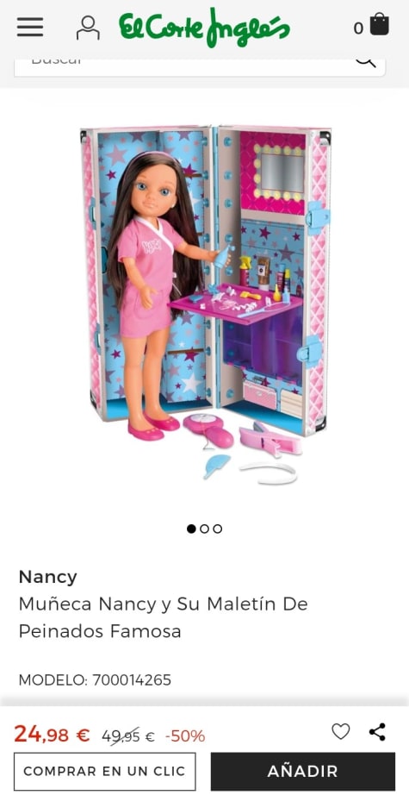Click the COMPRAR EN UN CLIC button
This screenshot has width=409, height=795.
tap(104, 771)
